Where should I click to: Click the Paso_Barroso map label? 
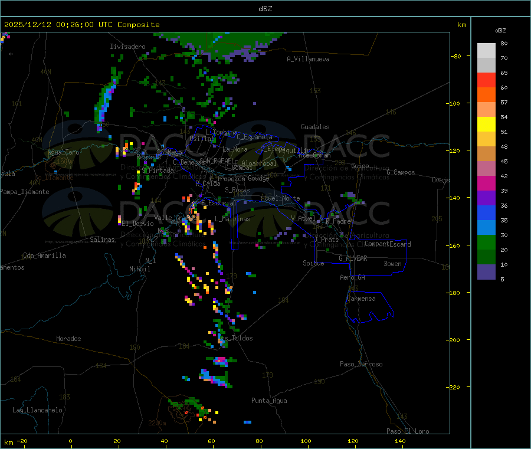(x=361, y=364)
